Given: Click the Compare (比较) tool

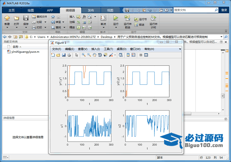Looking at the screenshot, I should coord(37,22).
